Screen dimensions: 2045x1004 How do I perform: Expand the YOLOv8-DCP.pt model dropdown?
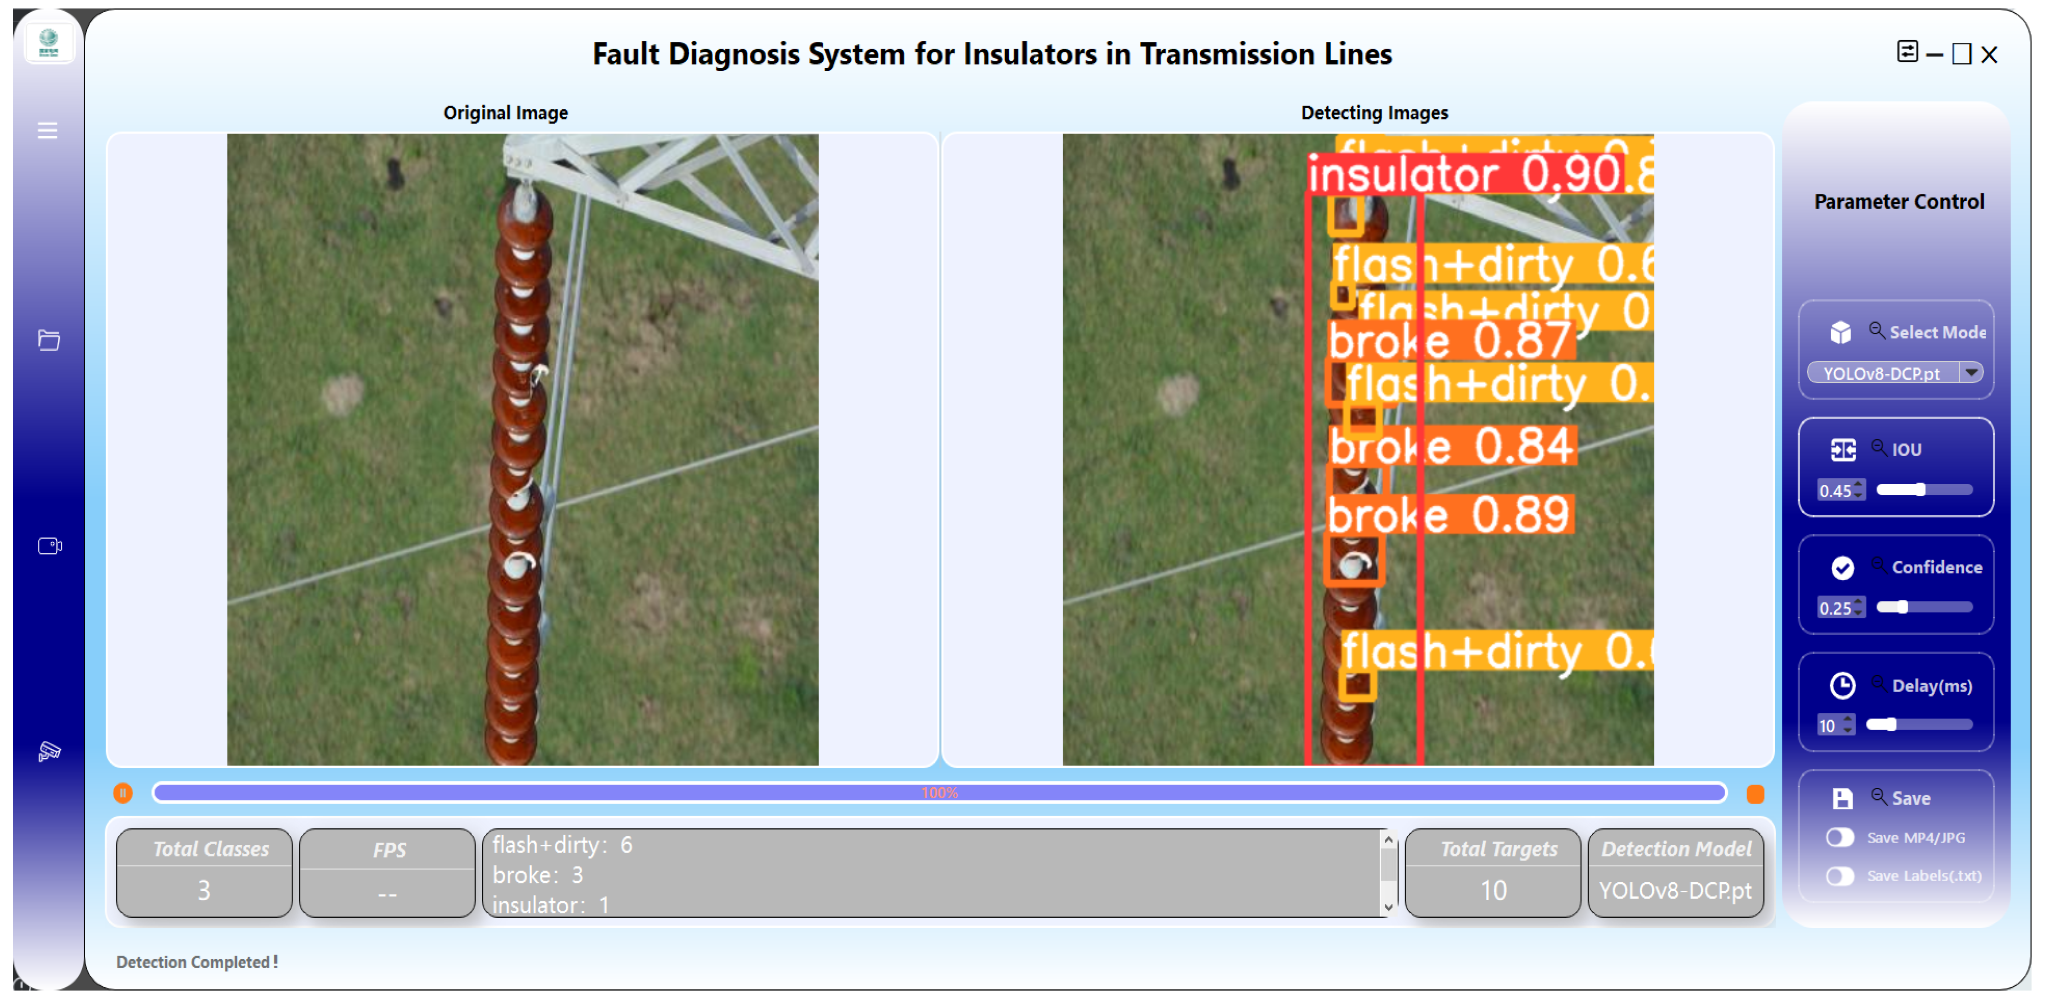(x=1971, y=372)
